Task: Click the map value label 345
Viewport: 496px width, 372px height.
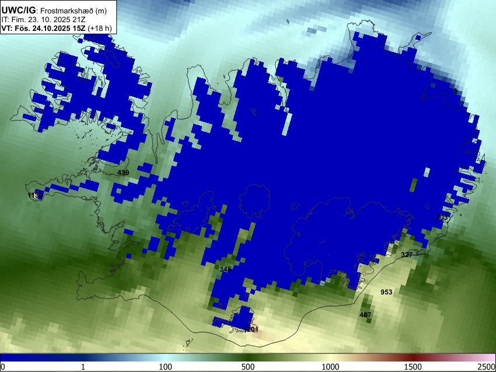Action: pyautogui.click(x=225, y=269)
